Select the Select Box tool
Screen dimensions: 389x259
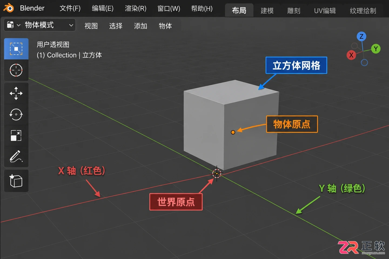click(16, 49)
